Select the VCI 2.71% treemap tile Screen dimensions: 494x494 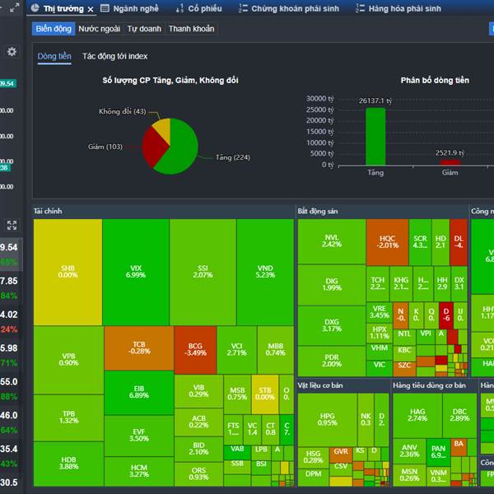[237, 350]
